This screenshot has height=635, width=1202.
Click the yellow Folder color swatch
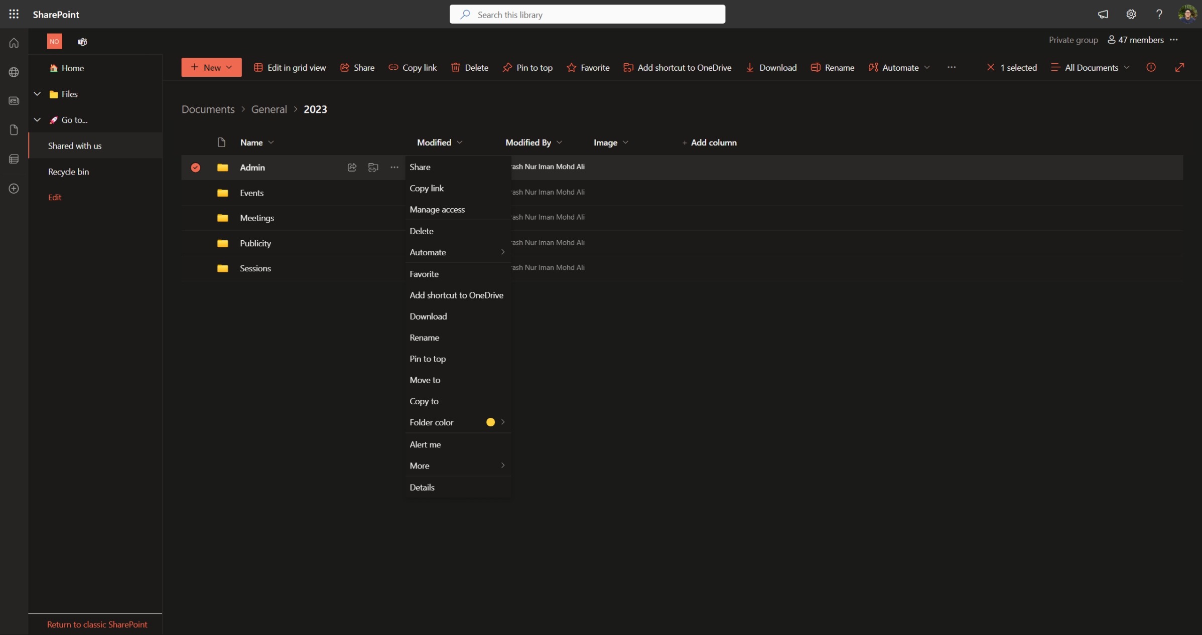(x=490, y=422)
